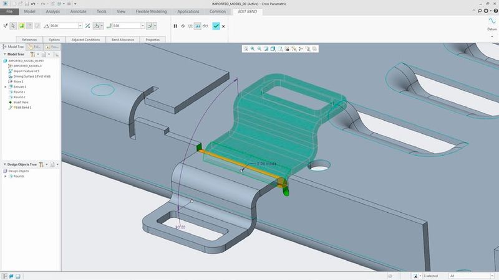Screen dimensions: 499x280
Task: Open the Bend Allowance tab
Action: click(122, 40)
